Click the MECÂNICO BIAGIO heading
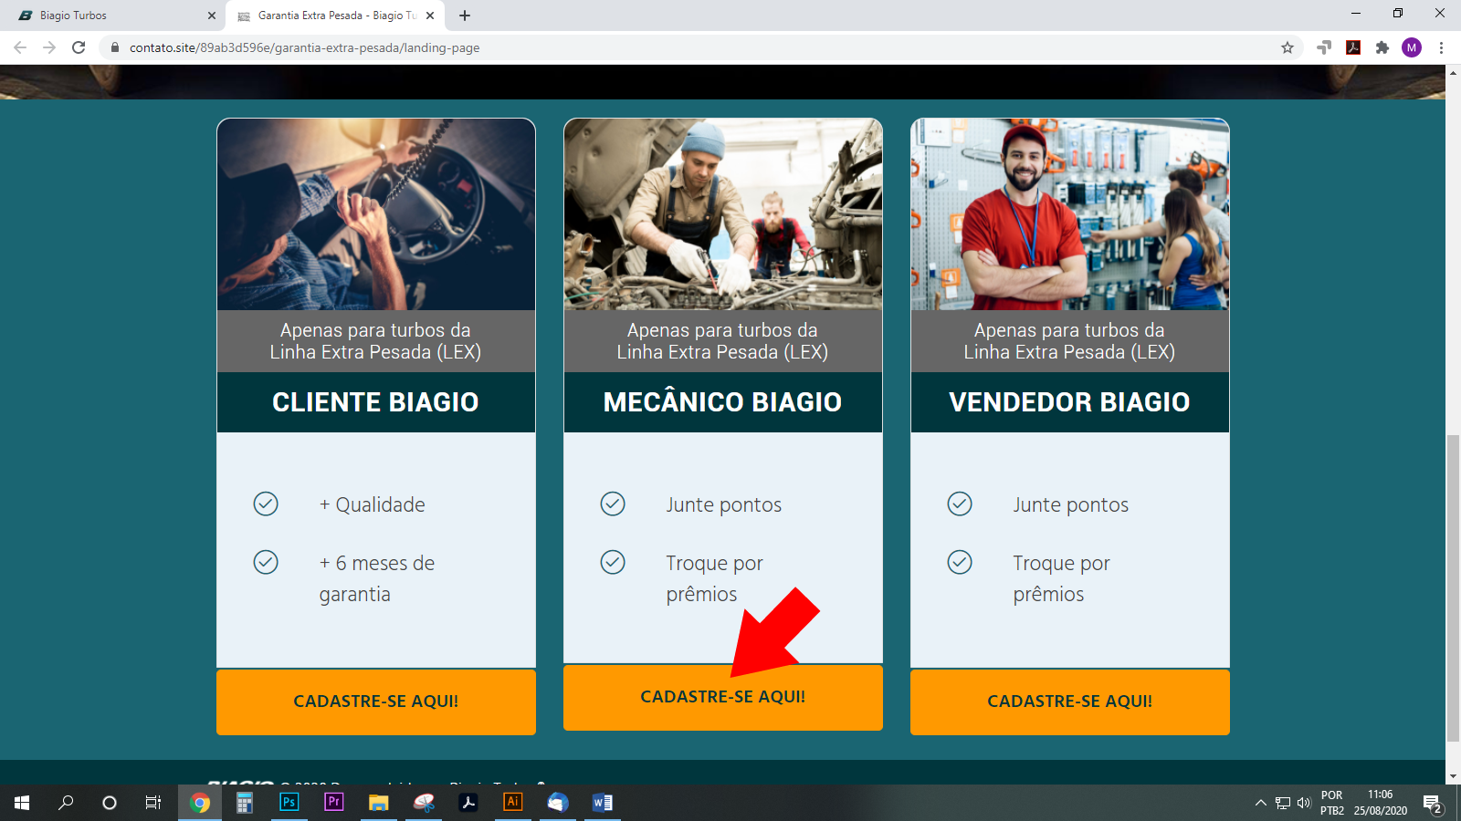 point(722,402)
